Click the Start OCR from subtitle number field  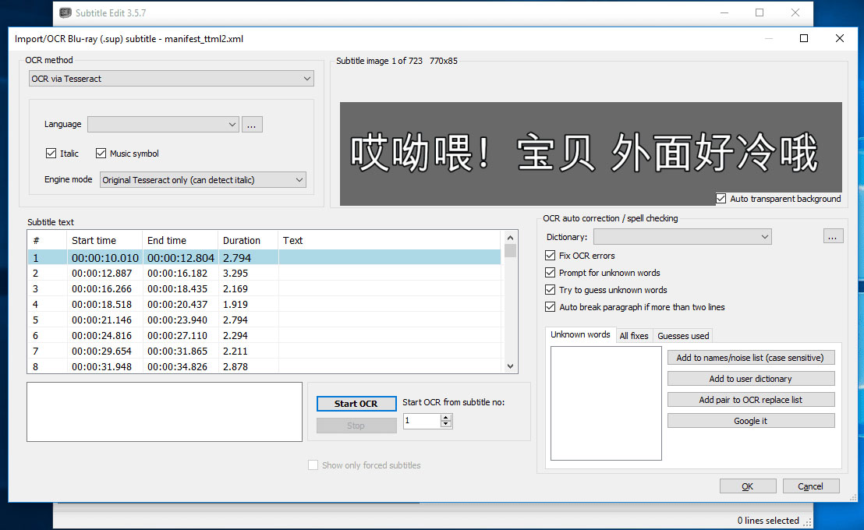[x=422, y=421]
